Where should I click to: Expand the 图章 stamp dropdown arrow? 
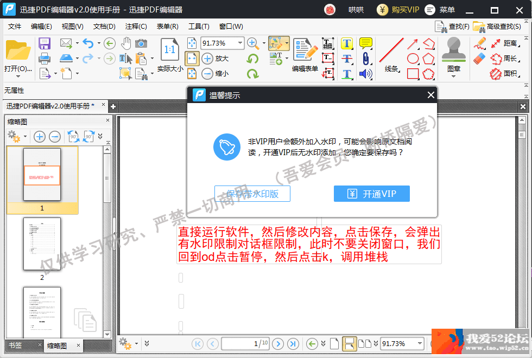tap(453, 76)
